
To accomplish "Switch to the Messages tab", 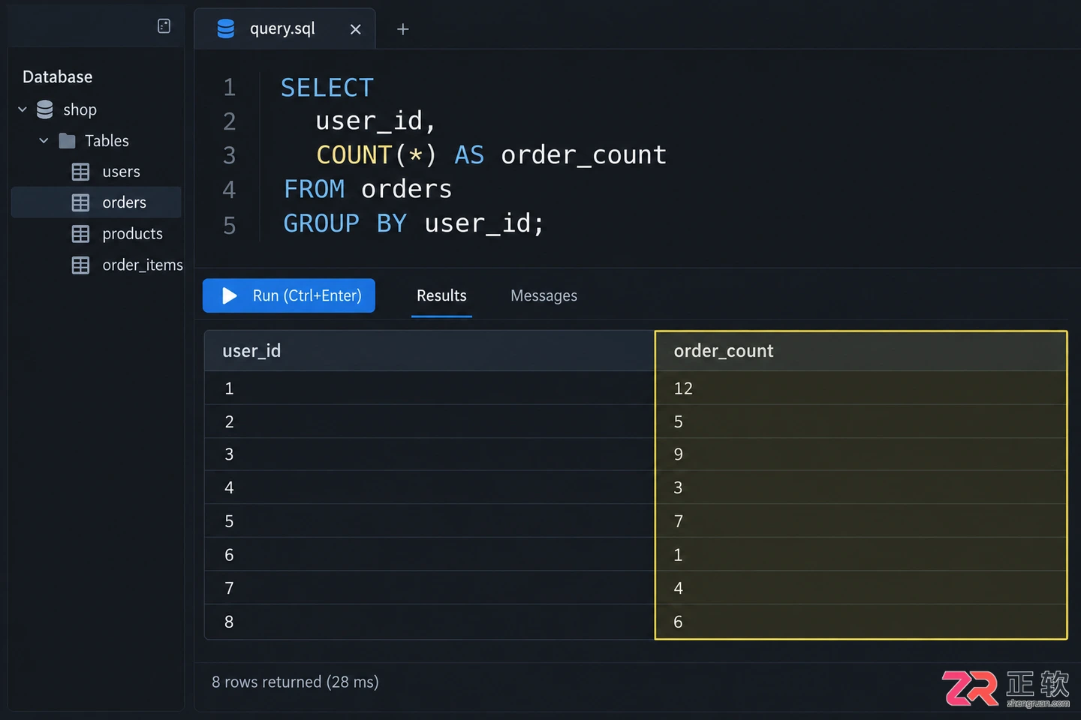I will (544, 295).
